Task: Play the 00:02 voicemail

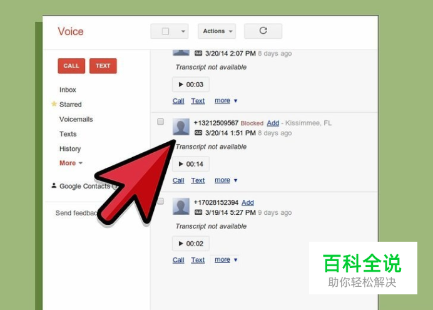Action: point(191,244)
